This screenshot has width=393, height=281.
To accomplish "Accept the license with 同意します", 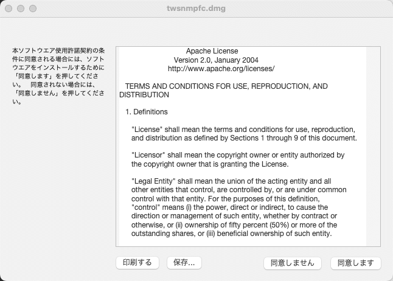I will pos(356,263).
